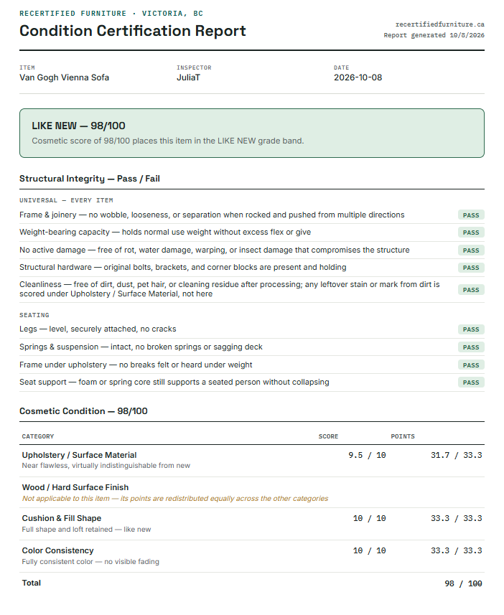Select the Van Gogh Vienna Sofa item name
The width and height of the screenshot is (504, 615).
65,78
